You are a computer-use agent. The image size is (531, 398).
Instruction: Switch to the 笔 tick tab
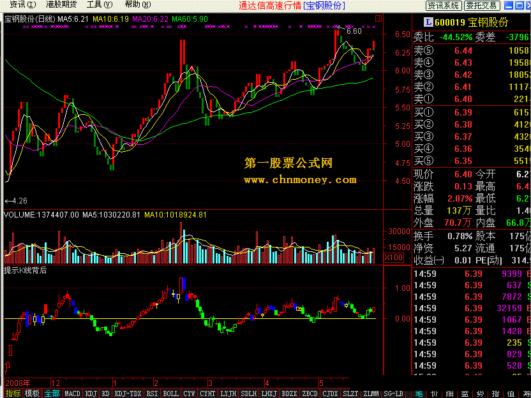419,394
